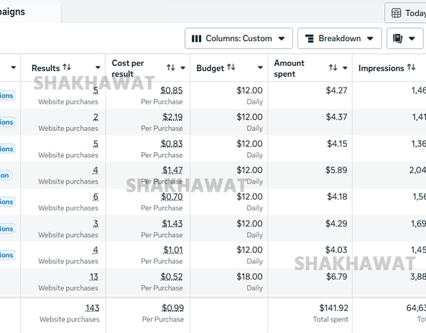Viewport: 426px width, 333px height.
Task: Click the sort arrows in the Results header
Action: tap(67, 68)
